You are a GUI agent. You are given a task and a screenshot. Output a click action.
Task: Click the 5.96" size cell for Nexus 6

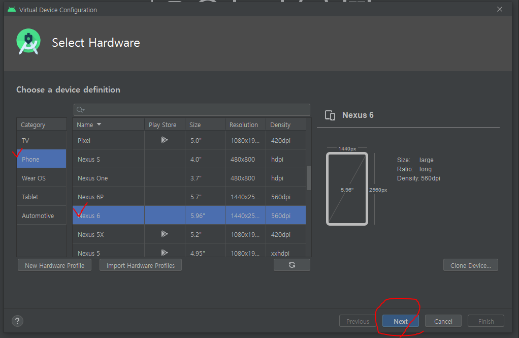205,216
